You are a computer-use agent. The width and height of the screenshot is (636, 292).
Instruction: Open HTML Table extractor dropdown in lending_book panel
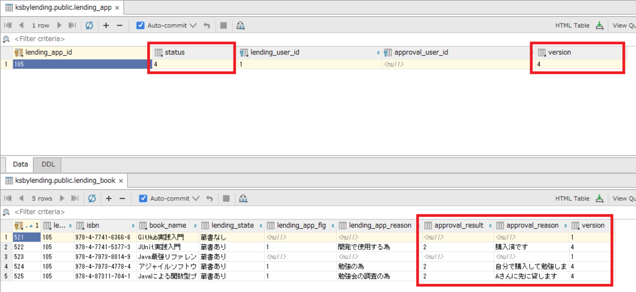(x=572, y=198)
